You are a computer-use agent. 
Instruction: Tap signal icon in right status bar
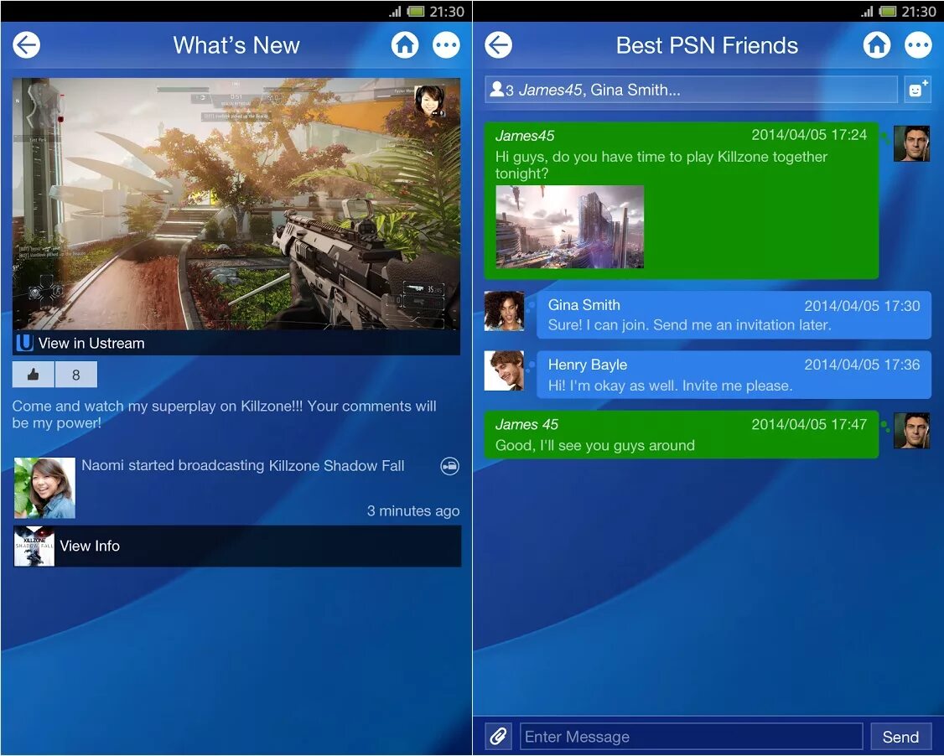(x=867, y=11)
